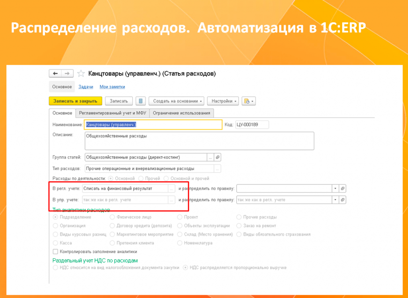Click the Код field ЦУ-000189
The height and width of the screenshot is (298, 408).
point(252,125)
